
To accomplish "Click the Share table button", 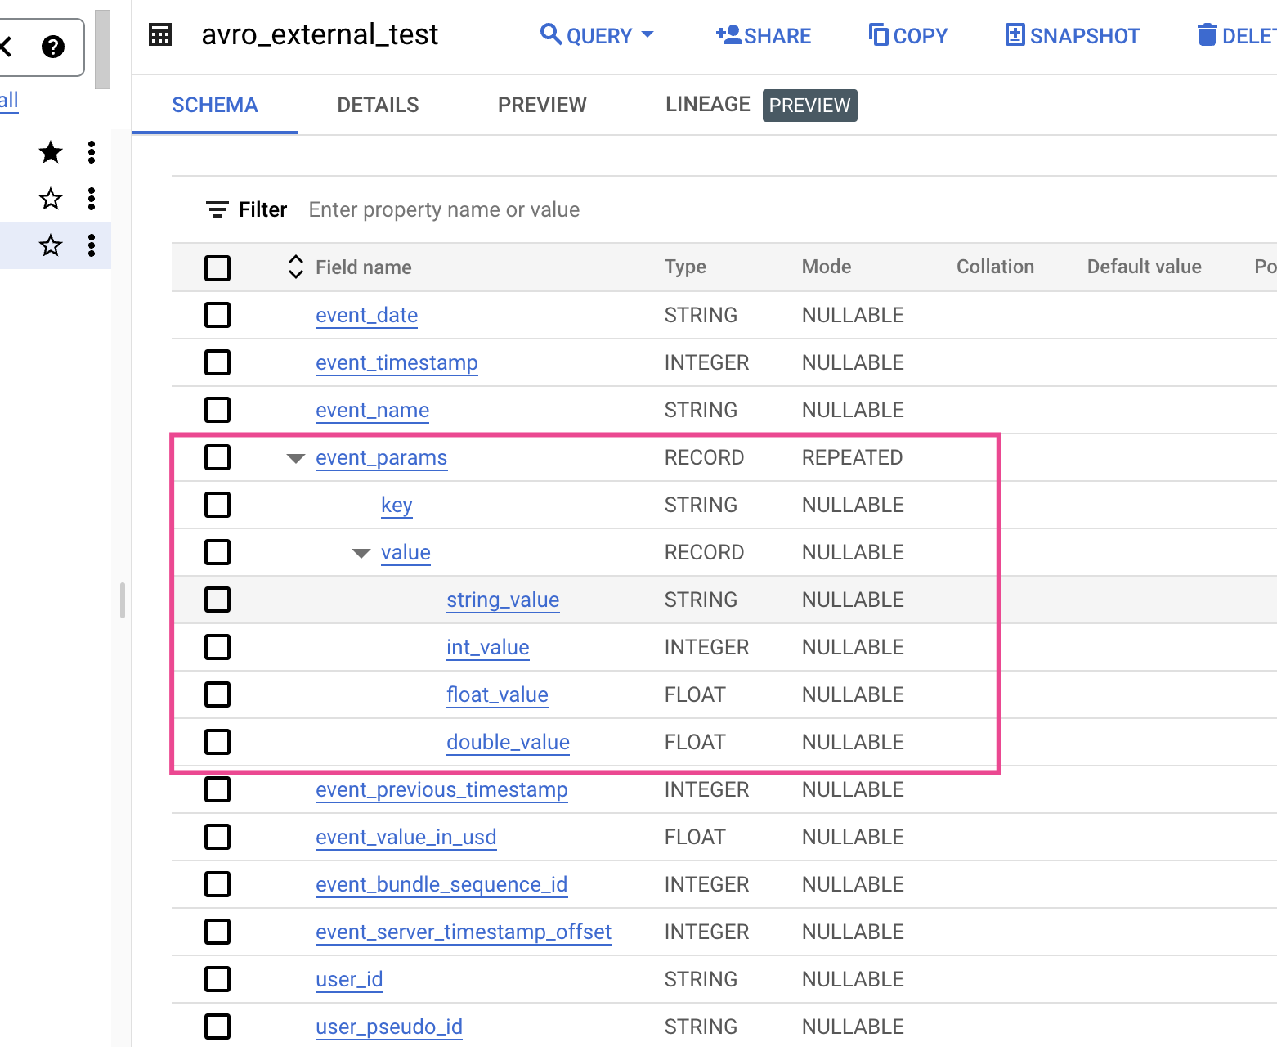I will [764, 36].
